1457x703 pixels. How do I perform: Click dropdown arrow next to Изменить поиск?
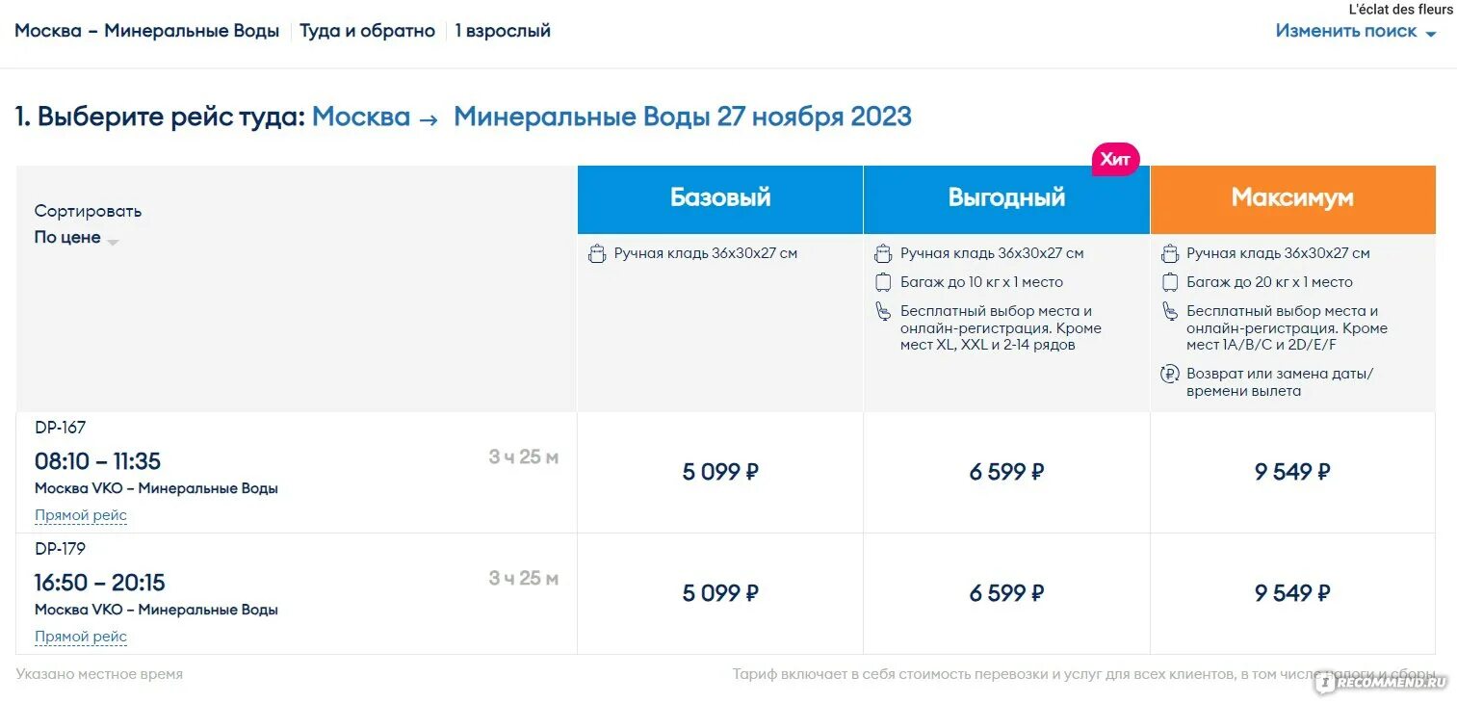pyautogui.click(x=1430, y=34)
